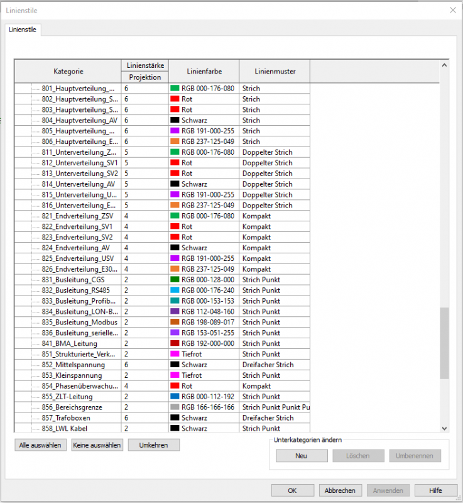Open line pattern for 857_Trafoboxen
Screen dimensions: 463x503
pyautogui.click(x=275, y=418)
